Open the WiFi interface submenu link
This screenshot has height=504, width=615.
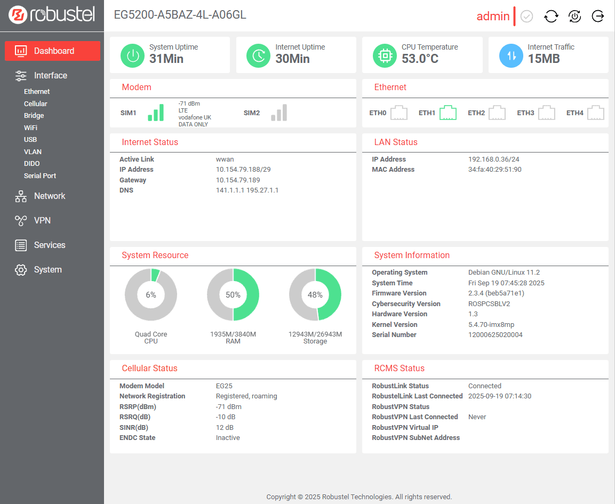point(30,128)
